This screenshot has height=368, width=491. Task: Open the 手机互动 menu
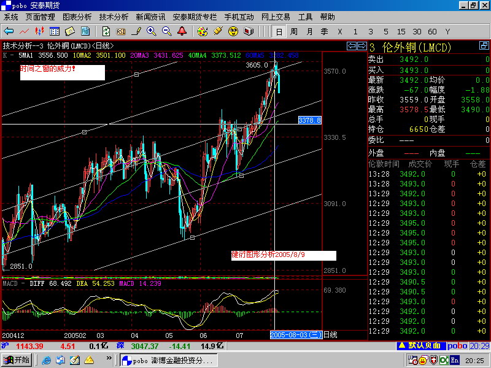point(239,17)
